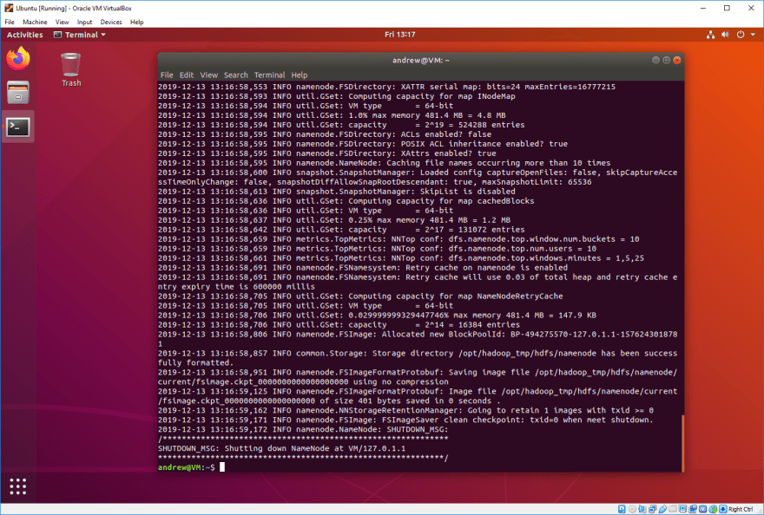Click the andrew@VM: ~ terminal title bar

(x=420, y=61)
